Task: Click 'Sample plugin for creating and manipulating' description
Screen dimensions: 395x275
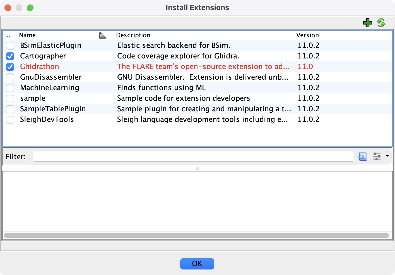Action: [204, 109]
